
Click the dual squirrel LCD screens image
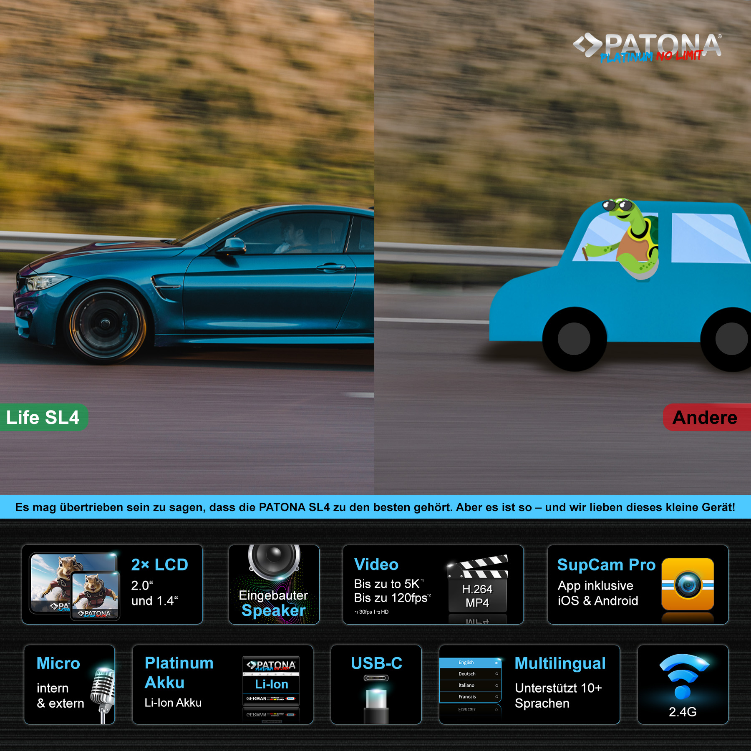(74, 586)
